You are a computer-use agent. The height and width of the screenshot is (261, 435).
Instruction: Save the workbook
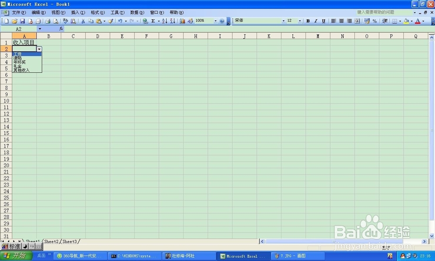coord(23,21)
